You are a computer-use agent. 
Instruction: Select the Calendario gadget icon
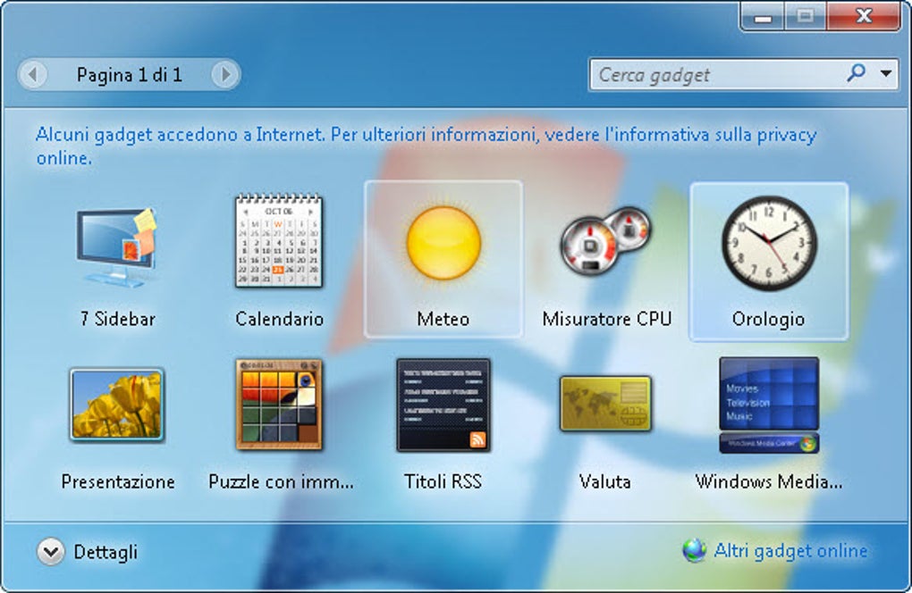tap(279, 240)
